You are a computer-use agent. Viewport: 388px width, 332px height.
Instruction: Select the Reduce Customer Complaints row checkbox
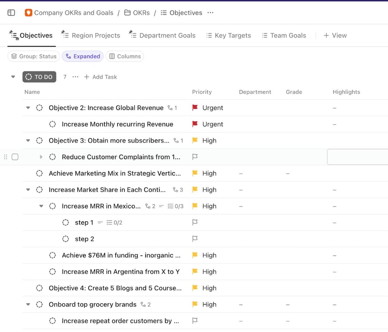[x=15, y=157]
